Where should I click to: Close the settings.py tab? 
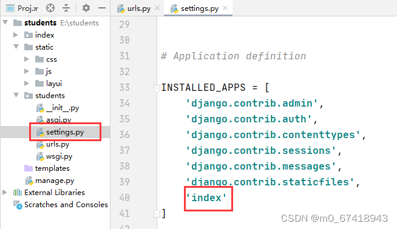[225, 8]
